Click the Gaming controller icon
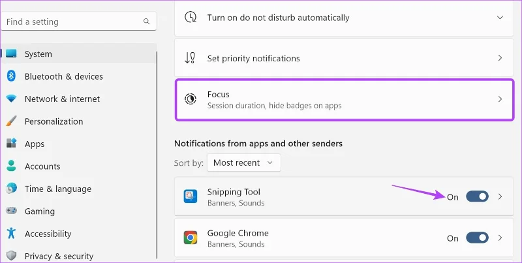Image resolution: width=522 pixels, height=263 pixels. point(11,211)
